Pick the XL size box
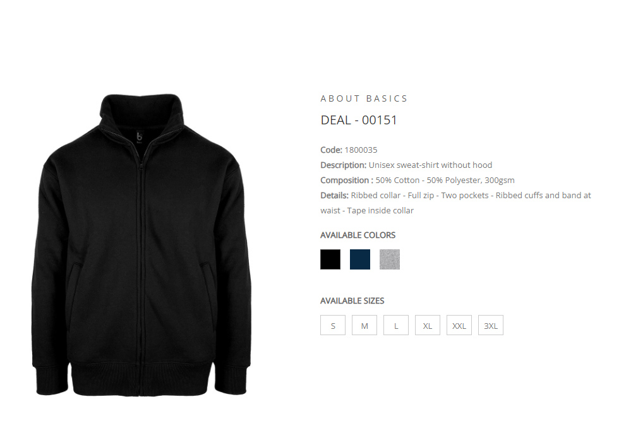Image resolution: width=626 pixels, height=433 pixels. click(x=427, y=325)
